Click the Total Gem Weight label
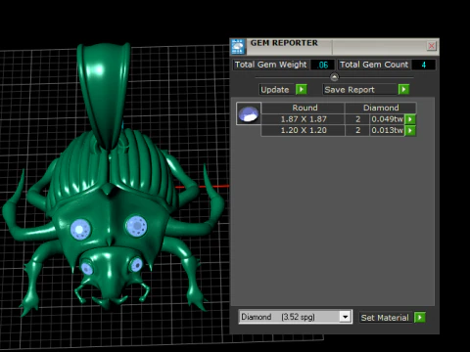Screen dimensions: 470x352 [270, 65]
